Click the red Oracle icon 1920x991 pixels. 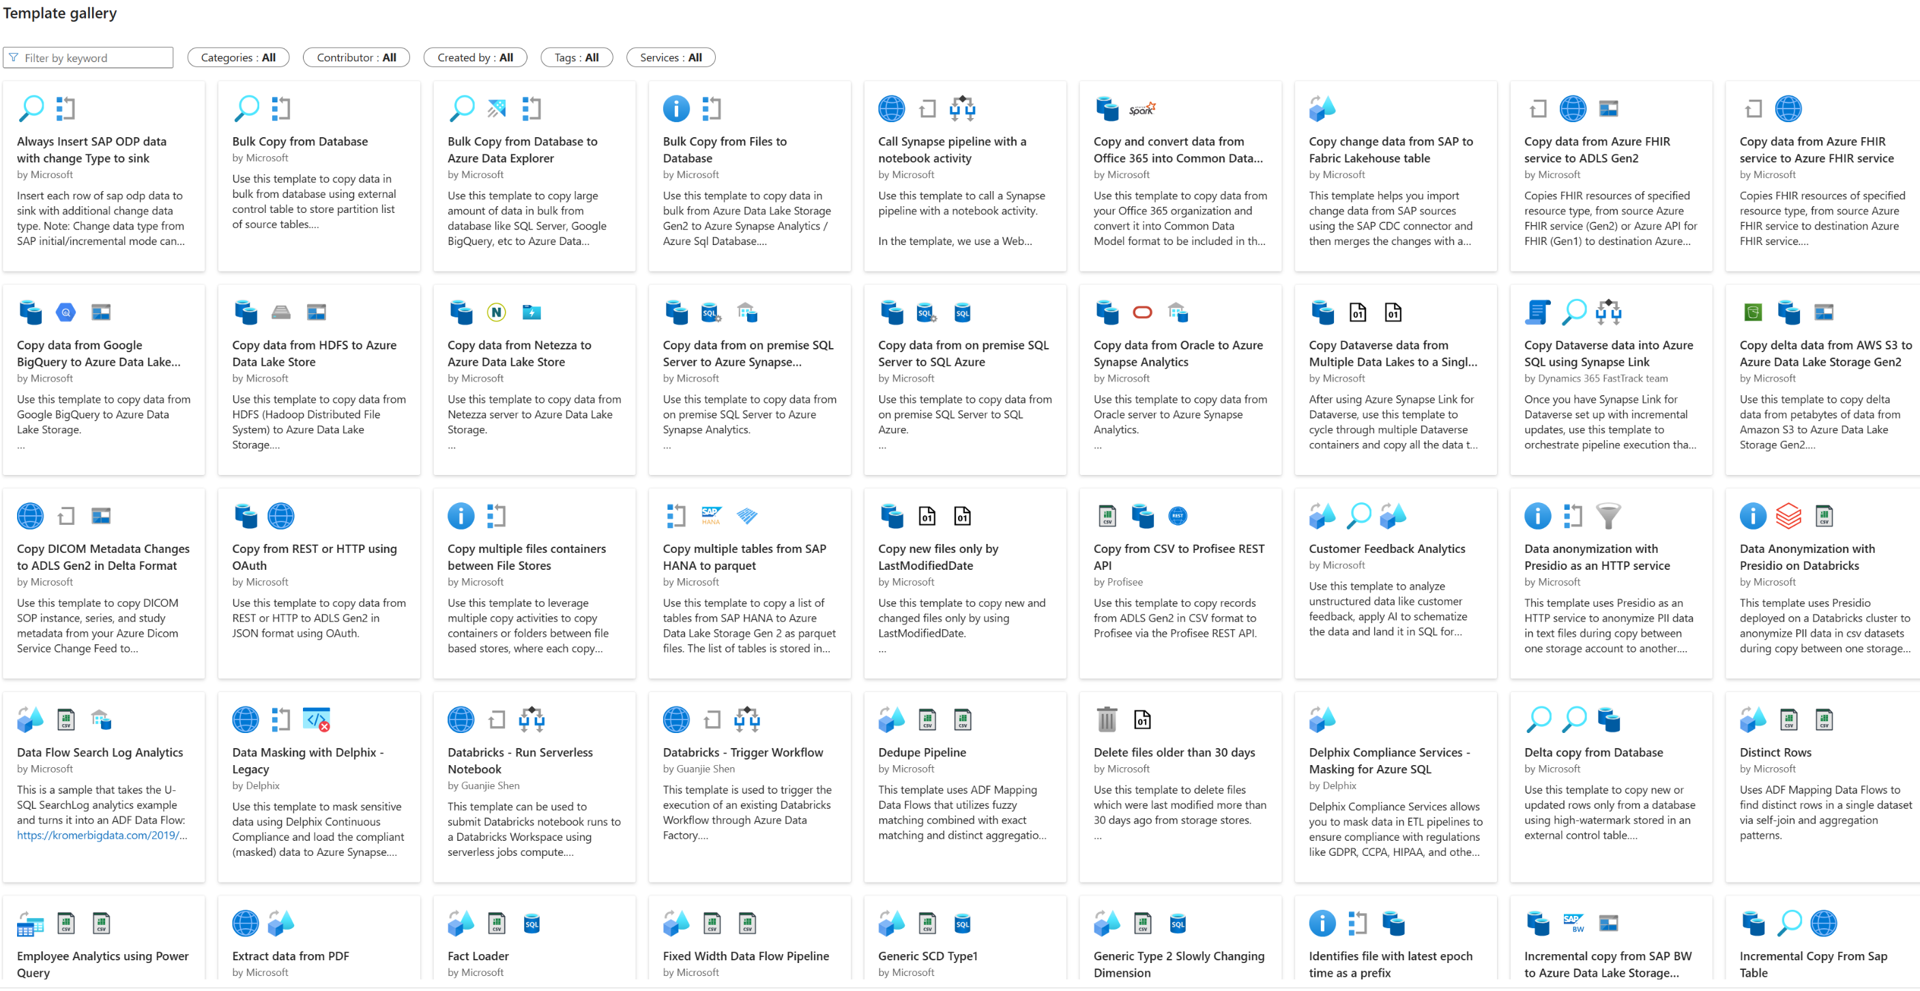pyautogui.click(x=1142, y=313)
